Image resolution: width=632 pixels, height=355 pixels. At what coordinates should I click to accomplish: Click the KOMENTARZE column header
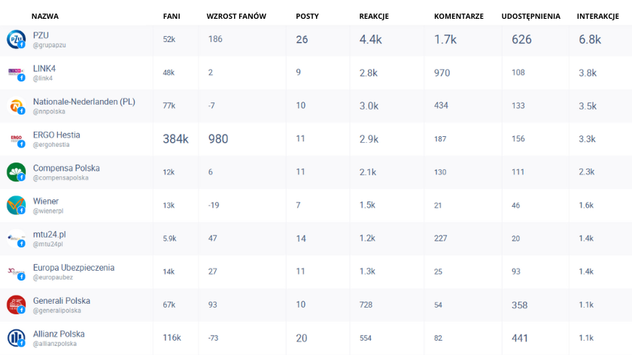point(459,16)
